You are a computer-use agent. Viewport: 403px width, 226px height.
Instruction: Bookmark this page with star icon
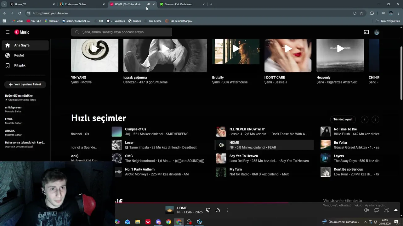(361, 13)
